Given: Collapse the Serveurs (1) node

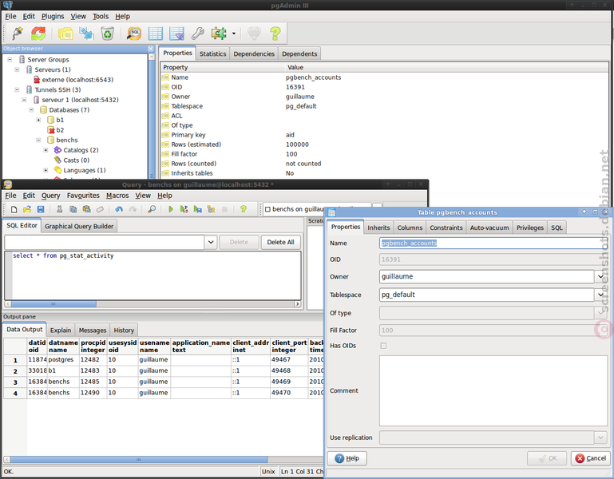Looking at the screenshot, I should click(x=17, y=69).
